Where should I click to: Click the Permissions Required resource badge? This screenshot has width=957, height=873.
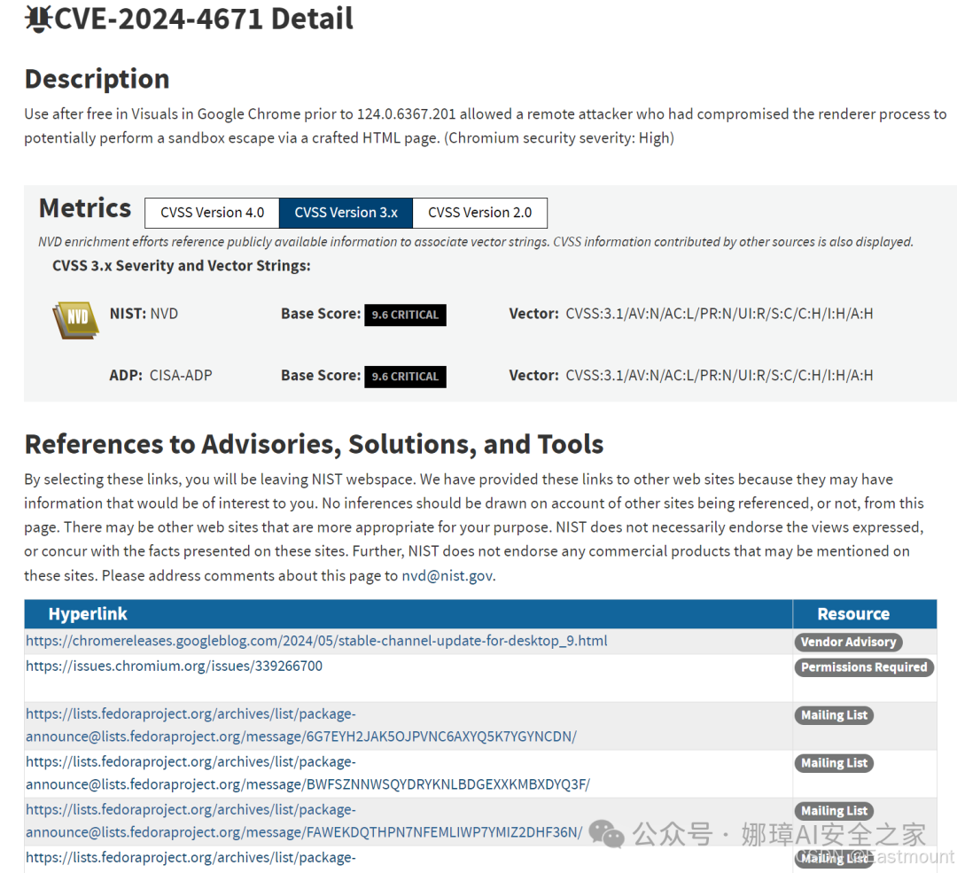click(x=864, y=667)
